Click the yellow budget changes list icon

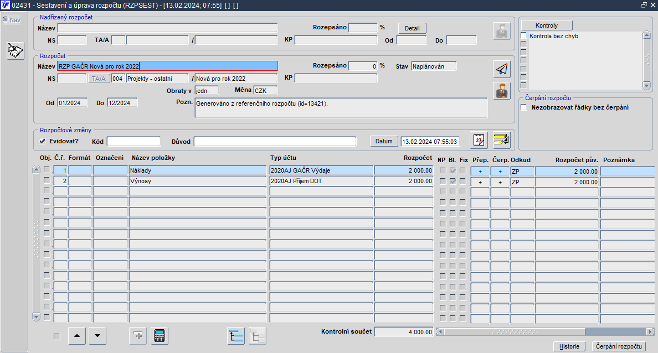[501, 140]
